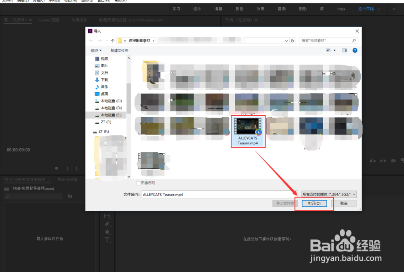Click the blue help question mark icon
Screen dimensions: 404x272
[355, 50]
